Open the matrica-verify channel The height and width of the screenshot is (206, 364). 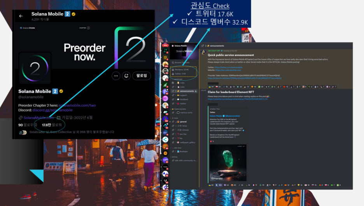(185, 113)
